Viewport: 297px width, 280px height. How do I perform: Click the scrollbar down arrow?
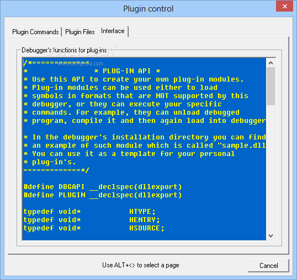pos(271,236)
